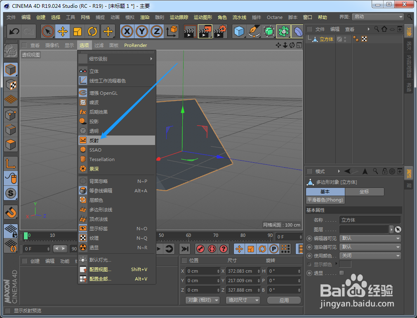
Task: Open 使用颜色 dropdown
Action: (x=370, y=255)
